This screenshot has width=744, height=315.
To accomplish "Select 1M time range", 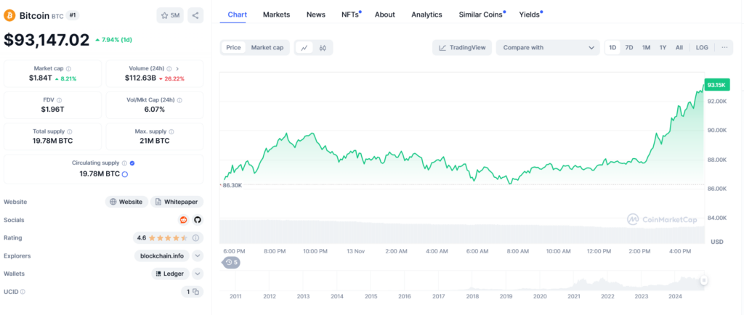I will [646, 47].
